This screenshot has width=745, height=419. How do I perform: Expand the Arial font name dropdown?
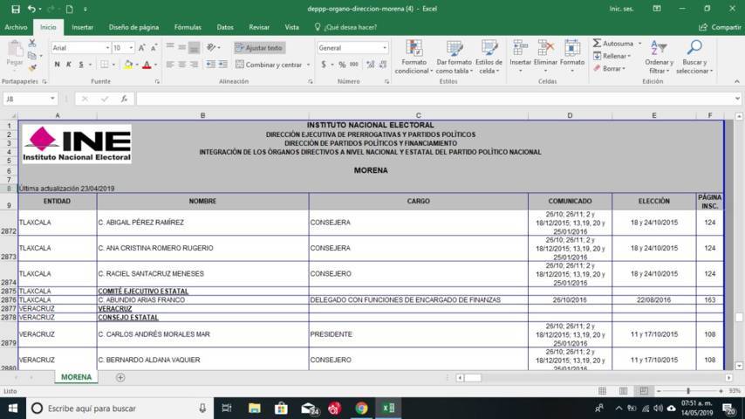(106, 48)
